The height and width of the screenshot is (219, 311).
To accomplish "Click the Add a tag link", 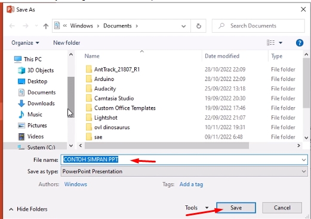I will click(x=191, y=184).
